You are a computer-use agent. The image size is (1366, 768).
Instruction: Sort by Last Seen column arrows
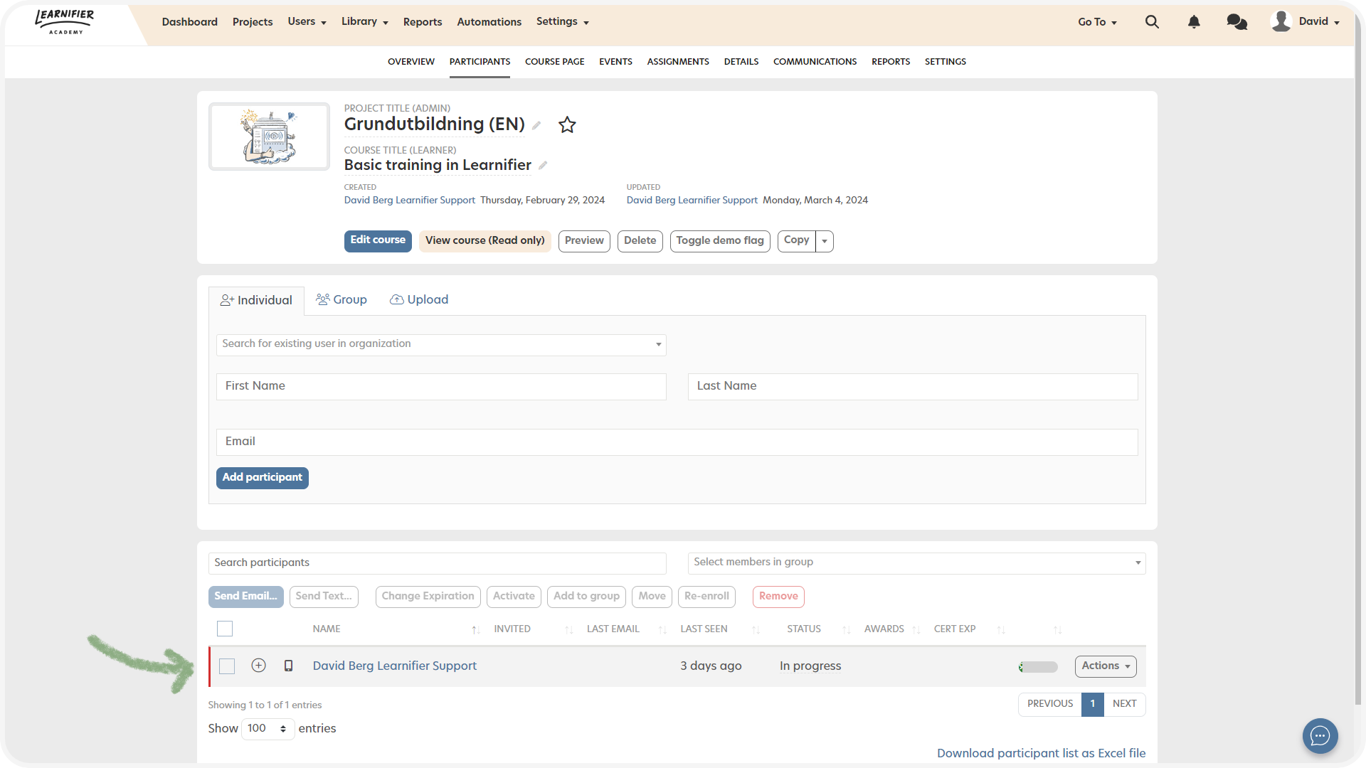756,630
